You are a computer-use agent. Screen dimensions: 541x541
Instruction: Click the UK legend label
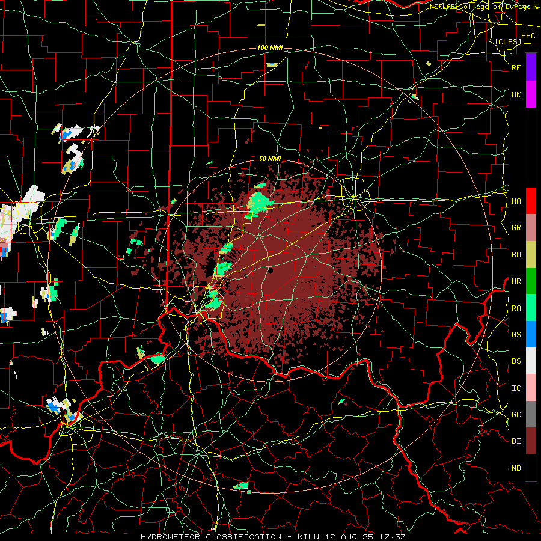(x=516, y=95)
